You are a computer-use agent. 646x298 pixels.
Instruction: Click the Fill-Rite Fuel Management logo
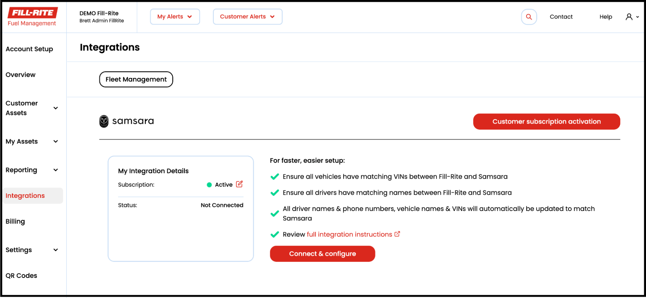point(33,17)
